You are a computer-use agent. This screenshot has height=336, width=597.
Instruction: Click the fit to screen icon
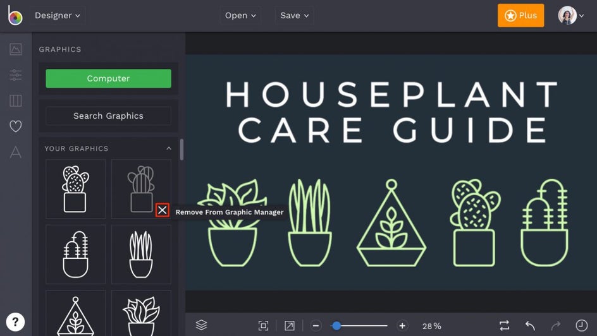click(263, 326)
